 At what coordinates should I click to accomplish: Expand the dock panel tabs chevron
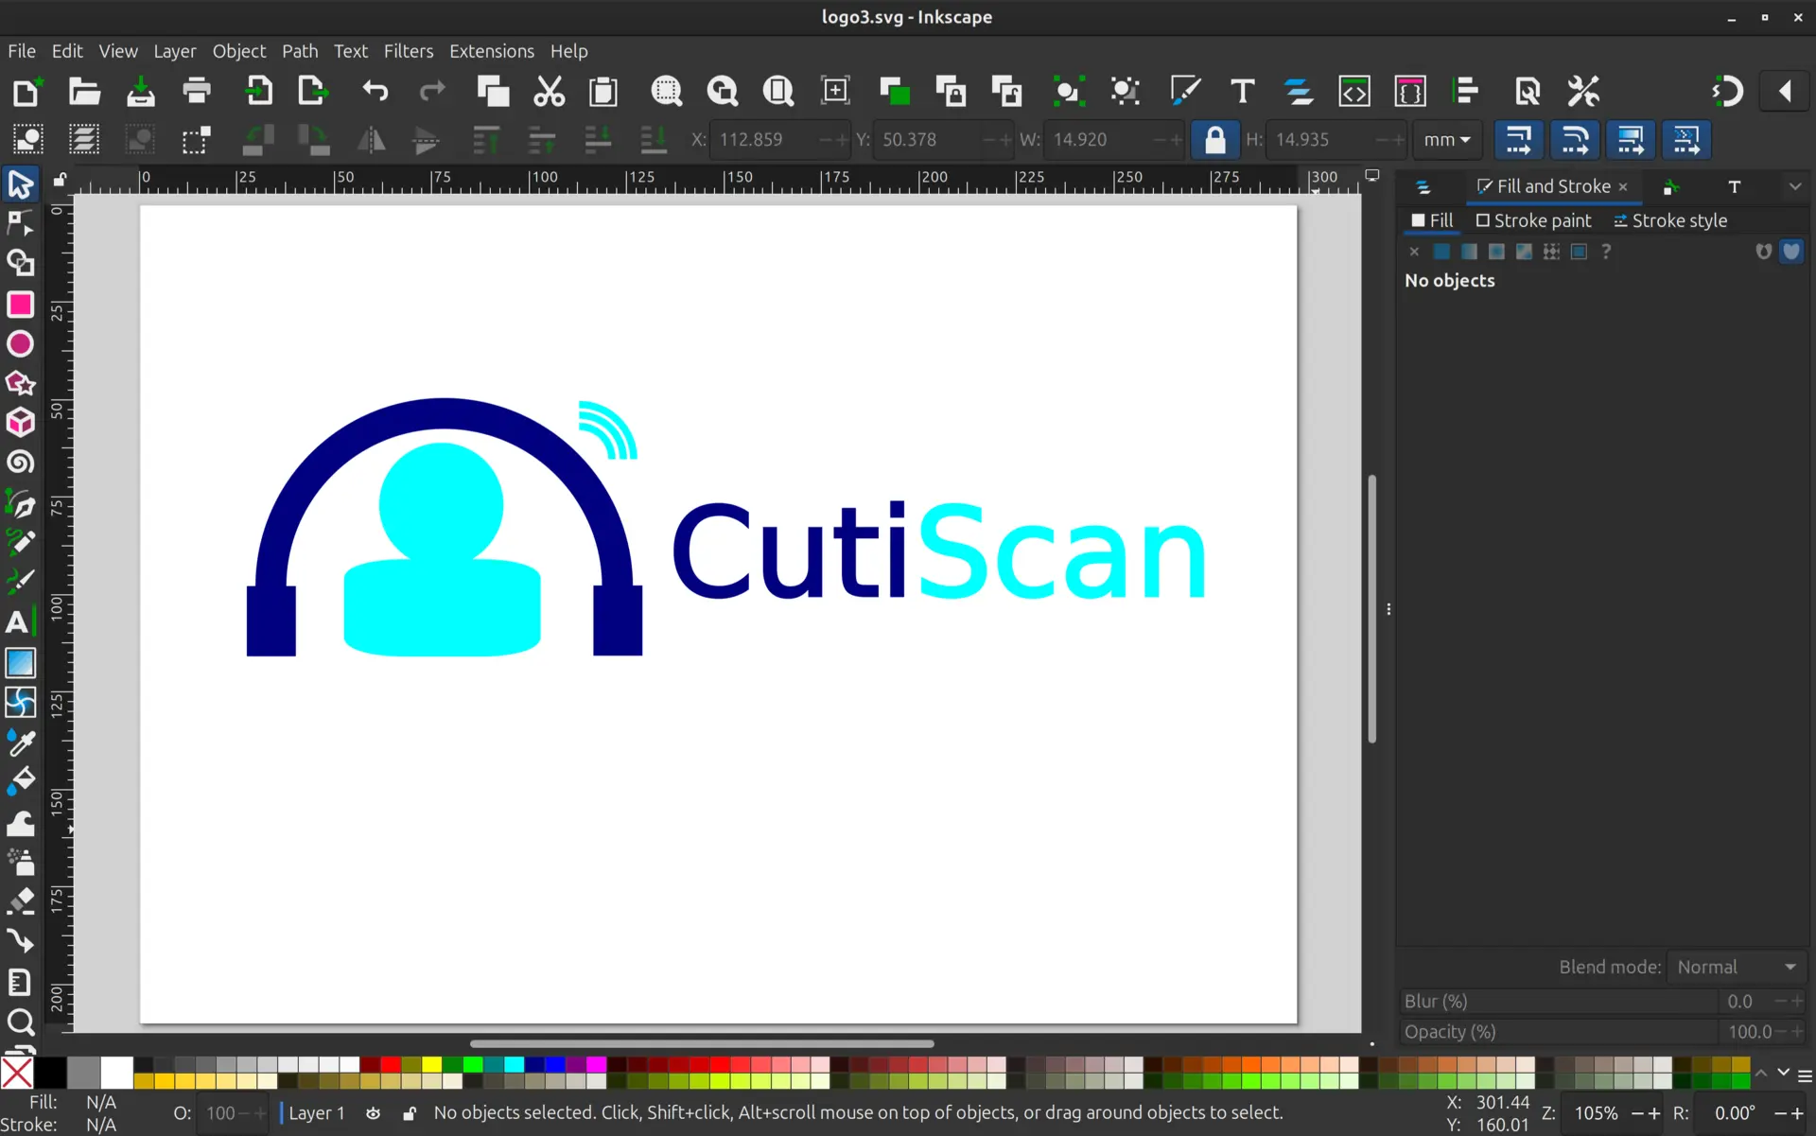pyautogui.click(x=1794, y=187)
